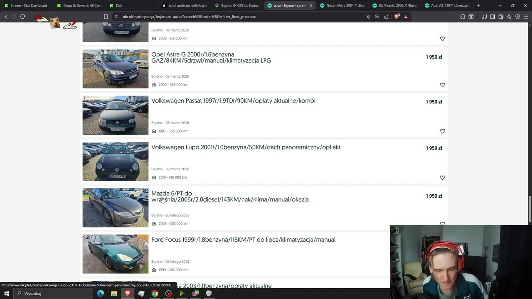Open a new browser tab with plus
The image size is (532, 299).
(x=478, y=5)
